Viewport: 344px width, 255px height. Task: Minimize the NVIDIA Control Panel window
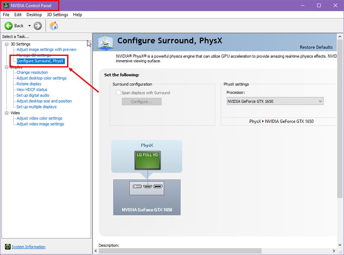[x=303, y=6]
